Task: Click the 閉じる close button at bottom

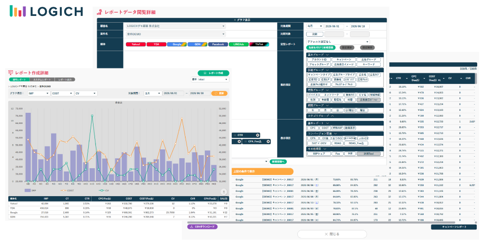Action: click(x=332, y=234)
